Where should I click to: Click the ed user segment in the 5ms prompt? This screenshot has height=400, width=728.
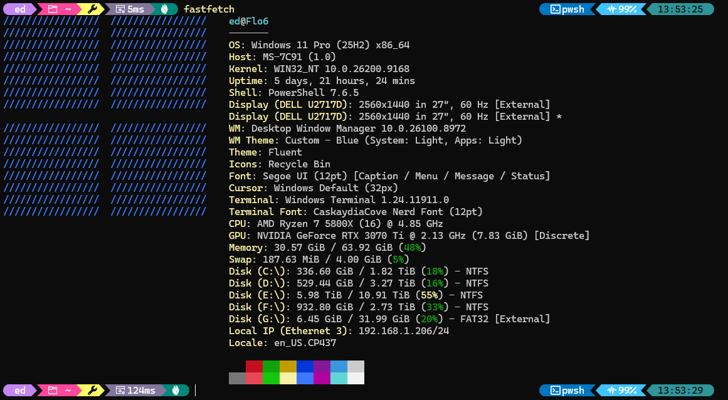pos(20,9)
